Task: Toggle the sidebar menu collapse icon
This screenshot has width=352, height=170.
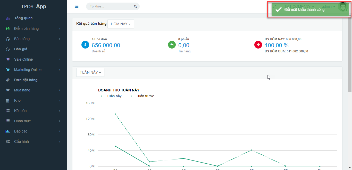Action: click(77, 6)
